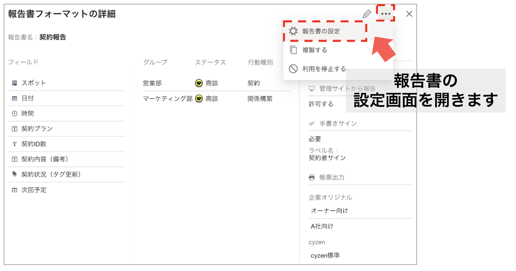Choose 複製する from the menu

click(x=338, y=50)
